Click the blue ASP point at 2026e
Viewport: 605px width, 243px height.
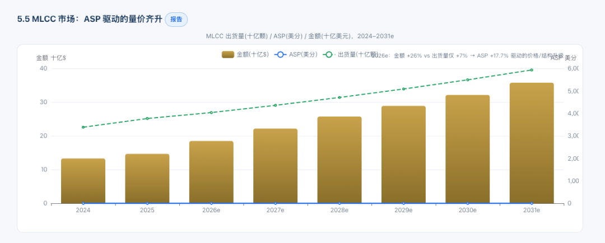211,203
